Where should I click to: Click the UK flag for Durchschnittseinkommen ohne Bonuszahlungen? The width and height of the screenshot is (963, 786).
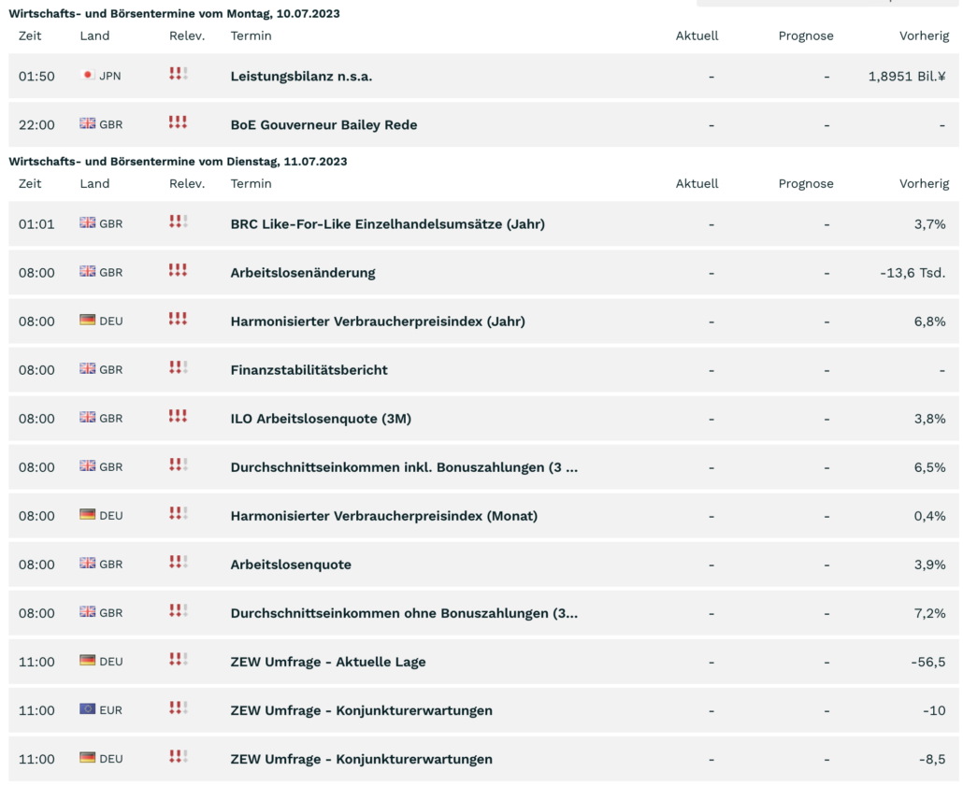click(87, 611)
